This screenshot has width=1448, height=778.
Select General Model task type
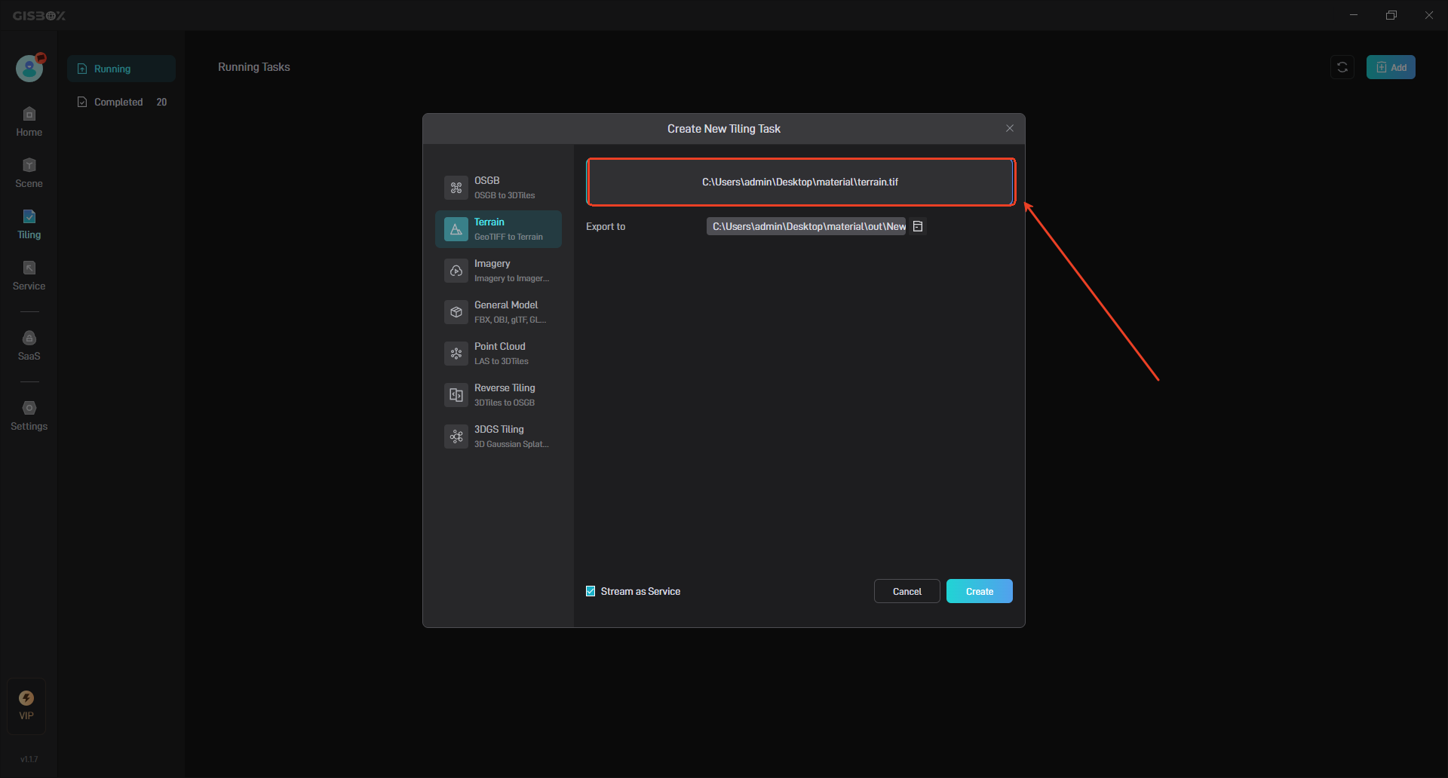(x=499, y=312)
